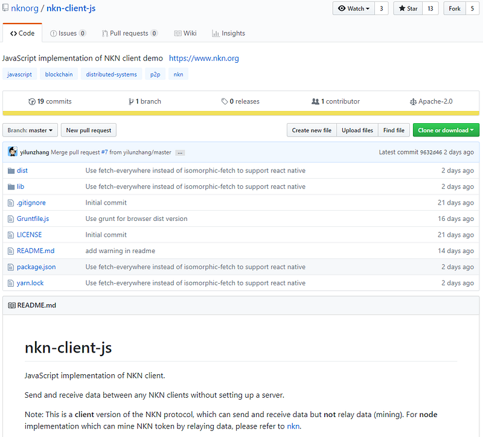Open the package.json file
The width and height of the screenshot is (483, 437).
click(x=36, y=267)
